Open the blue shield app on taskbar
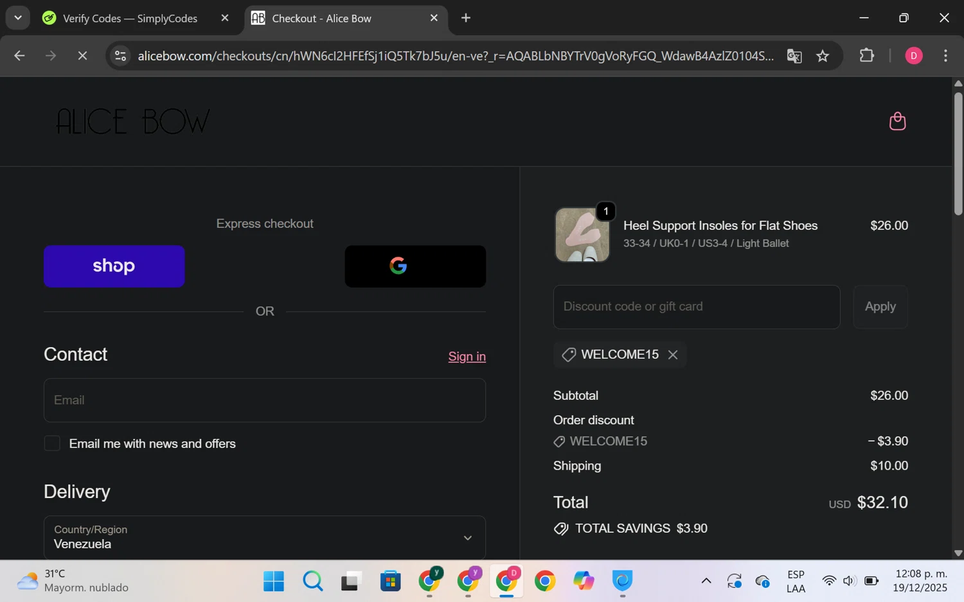 tap(622, 581)
